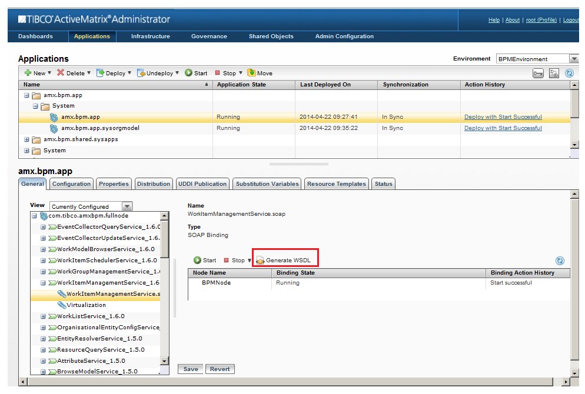Click the Virtualization binding icon

[x=62, y=305]
